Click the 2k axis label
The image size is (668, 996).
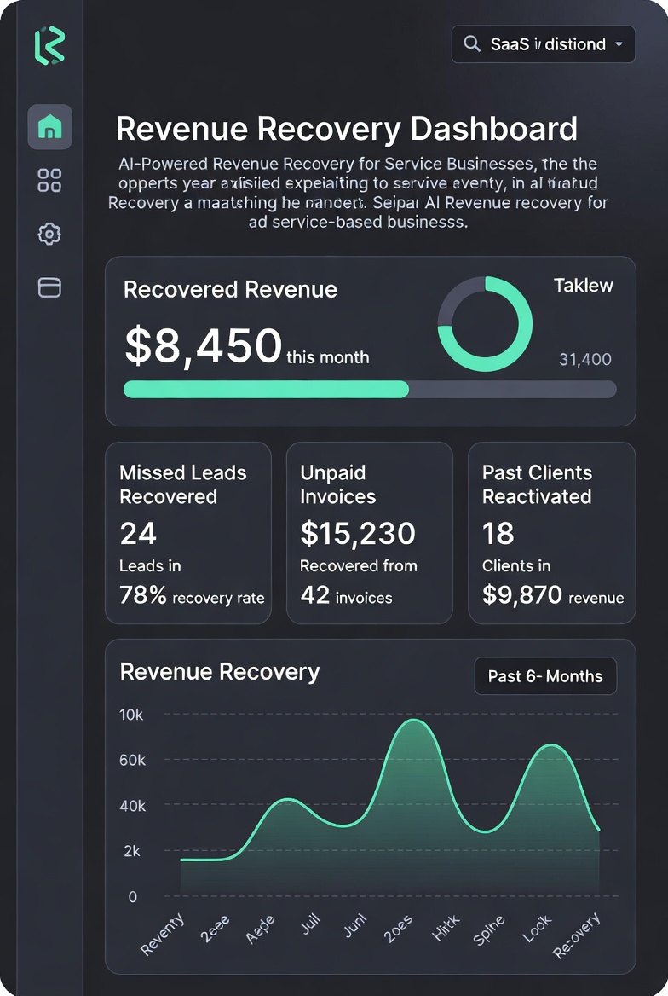click(131, 851)
